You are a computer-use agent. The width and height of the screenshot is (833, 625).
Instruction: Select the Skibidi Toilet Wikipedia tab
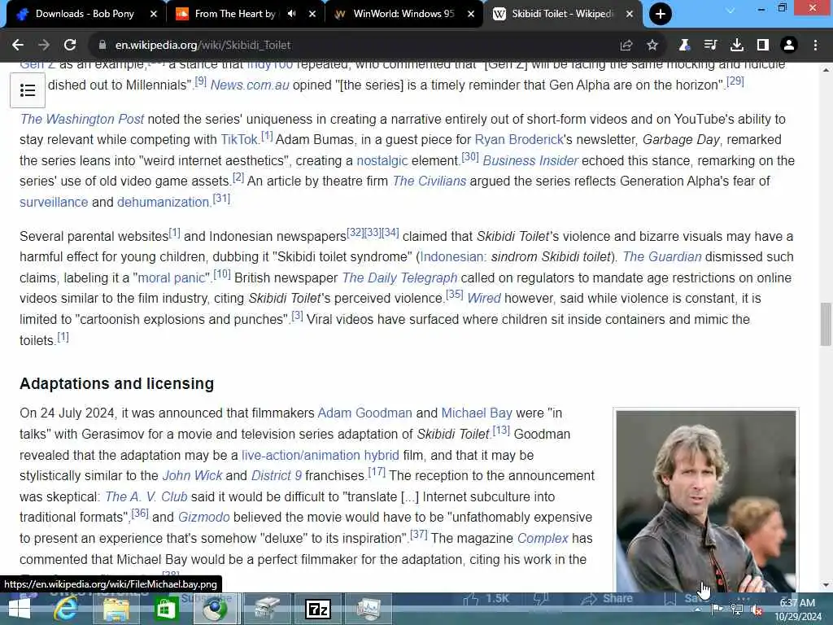(x=563, y=14)
